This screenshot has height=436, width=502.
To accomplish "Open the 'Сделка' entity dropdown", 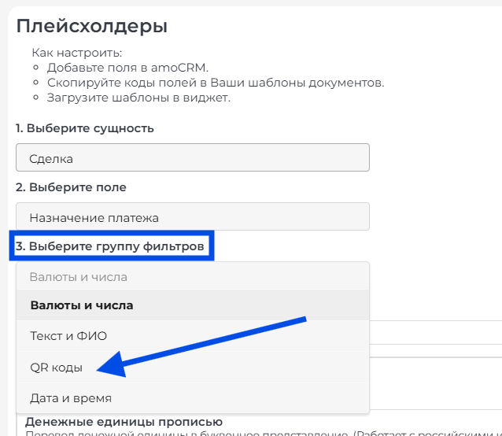I will 193,157.
